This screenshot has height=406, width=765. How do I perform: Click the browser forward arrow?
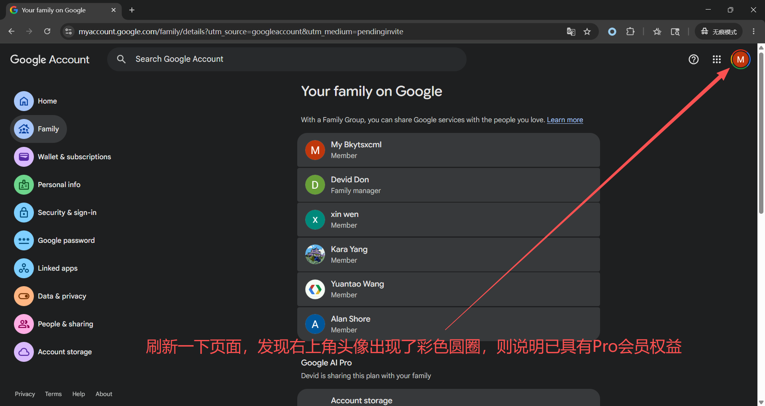click(x=29, y=31)
